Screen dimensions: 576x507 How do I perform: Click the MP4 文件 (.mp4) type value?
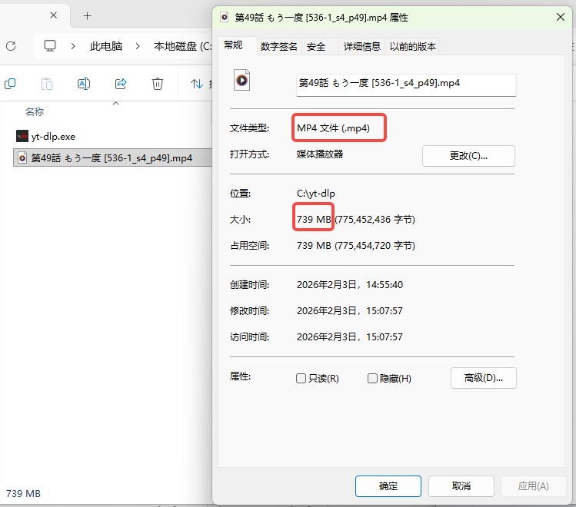334,128
